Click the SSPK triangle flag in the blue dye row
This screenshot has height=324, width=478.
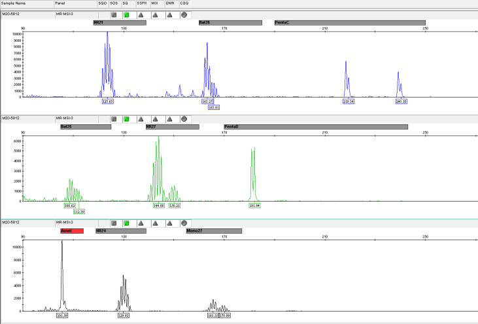point(141,14)
